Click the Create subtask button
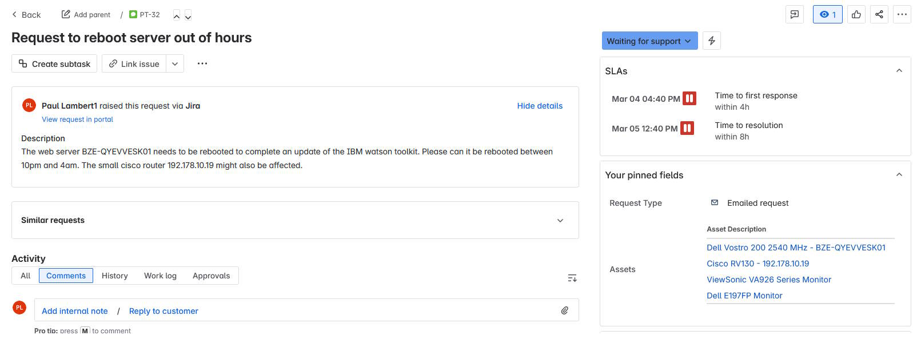The width and height of the screenshot is (913, 343). (54, 63)
